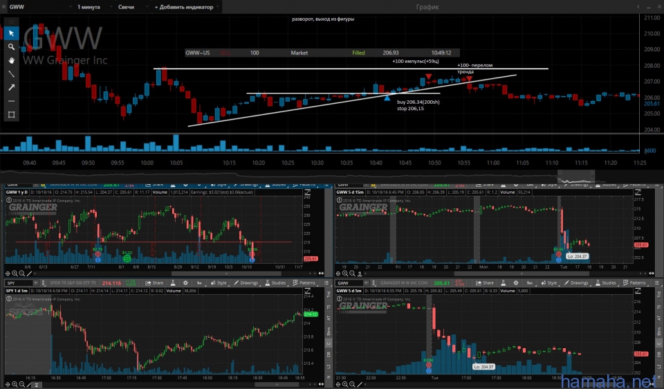
Task: Move the main chart overview range slider handle
Action: pyautogui.click(x=576, y=176)
